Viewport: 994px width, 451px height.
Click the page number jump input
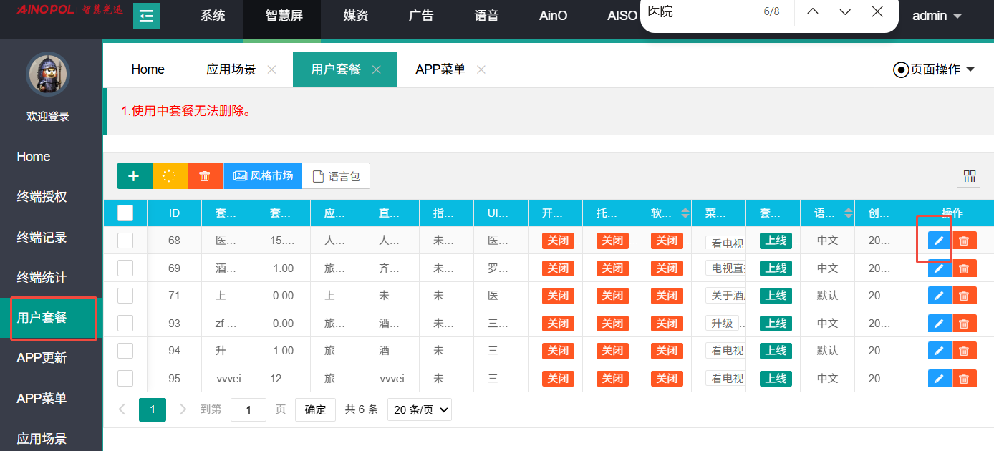pyautogui.click(x=248, y=409)
